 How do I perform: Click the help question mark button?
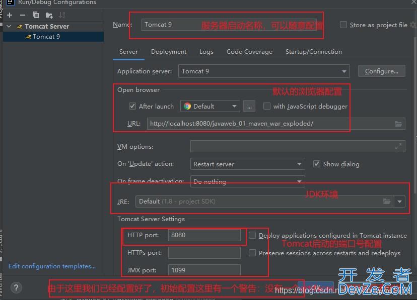[16, 287]
